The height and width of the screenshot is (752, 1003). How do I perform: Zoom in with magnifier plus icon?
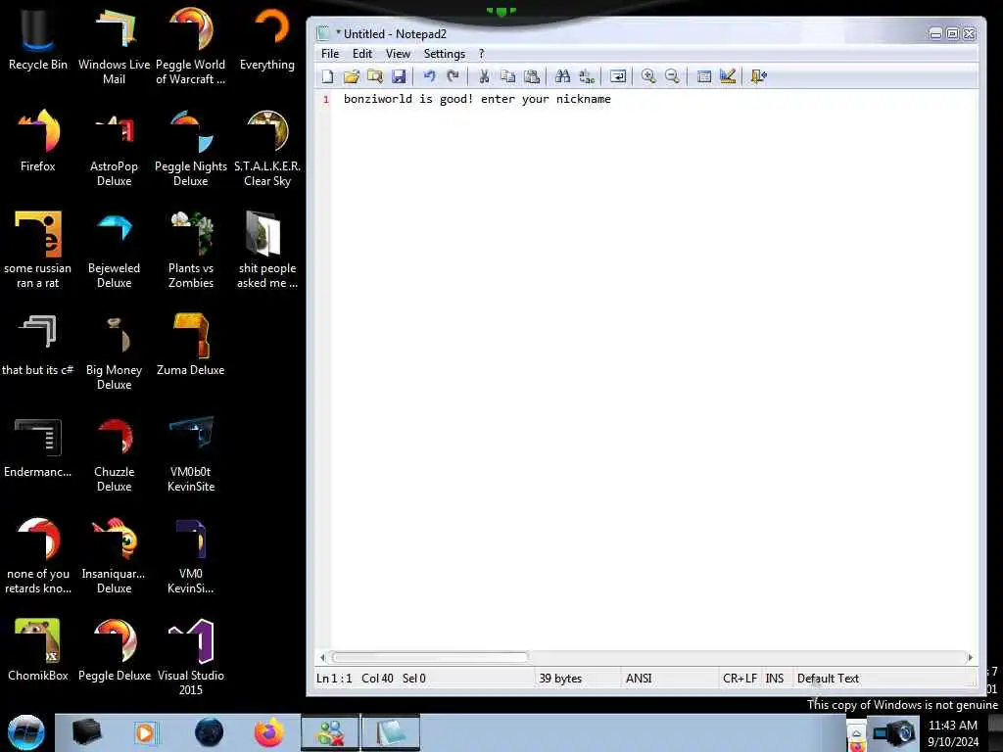[x=648, y=76]
